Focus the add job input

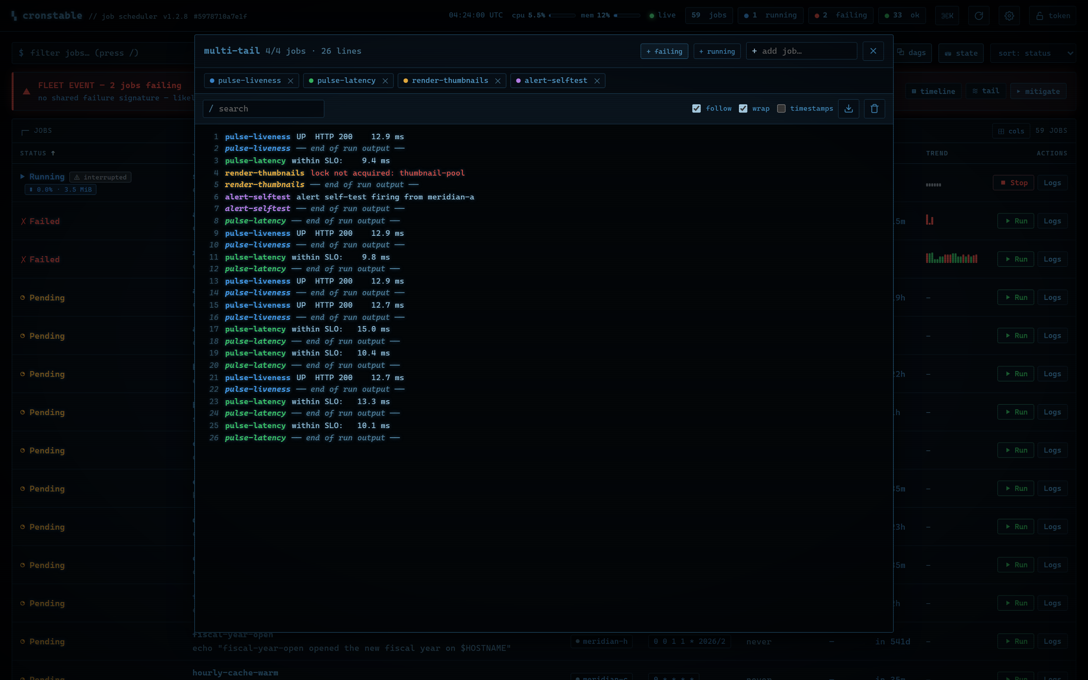click(x=802, y=51)
